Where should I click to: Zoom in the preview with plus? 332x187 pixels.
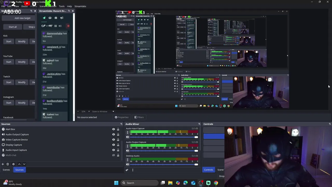(x=89, y=111)
